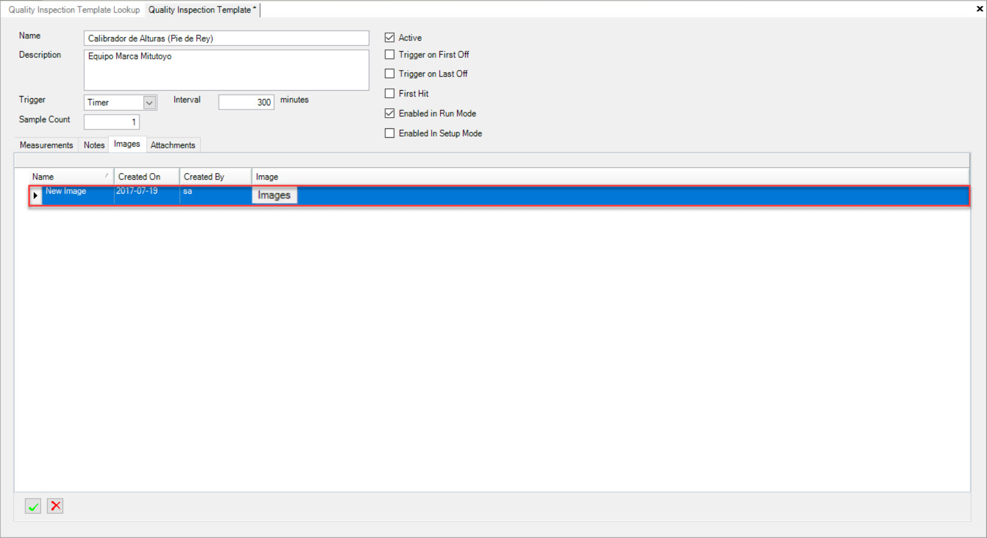Screen dimensions: 987x538
Task: Click the Sample Count field
Action: [111, 122]
